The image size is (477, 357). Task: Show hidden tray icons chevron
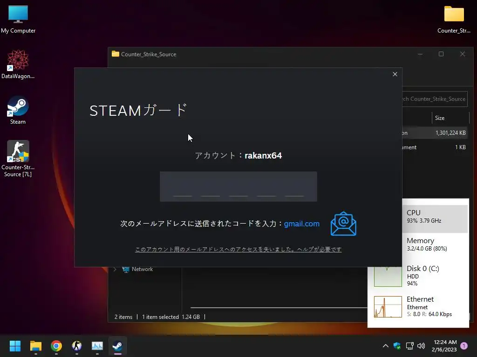[x=385, y=346]
